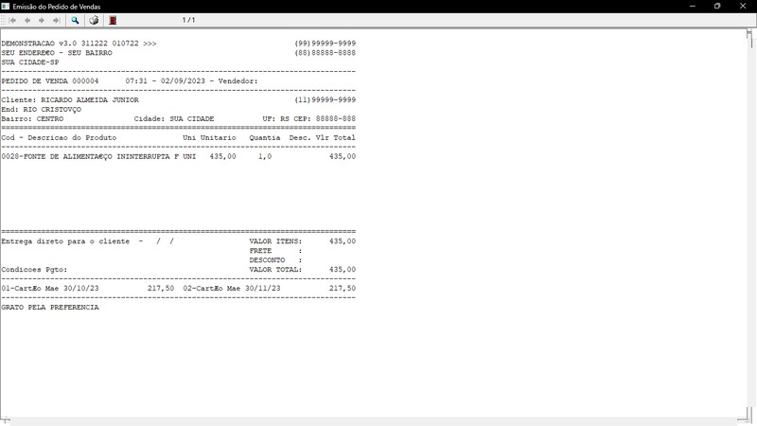Click the app icon in the title bar

point(7,6)
